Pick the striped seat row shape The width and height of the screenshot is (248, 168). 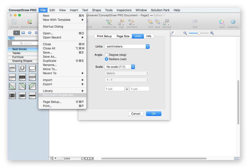[12, 96]
